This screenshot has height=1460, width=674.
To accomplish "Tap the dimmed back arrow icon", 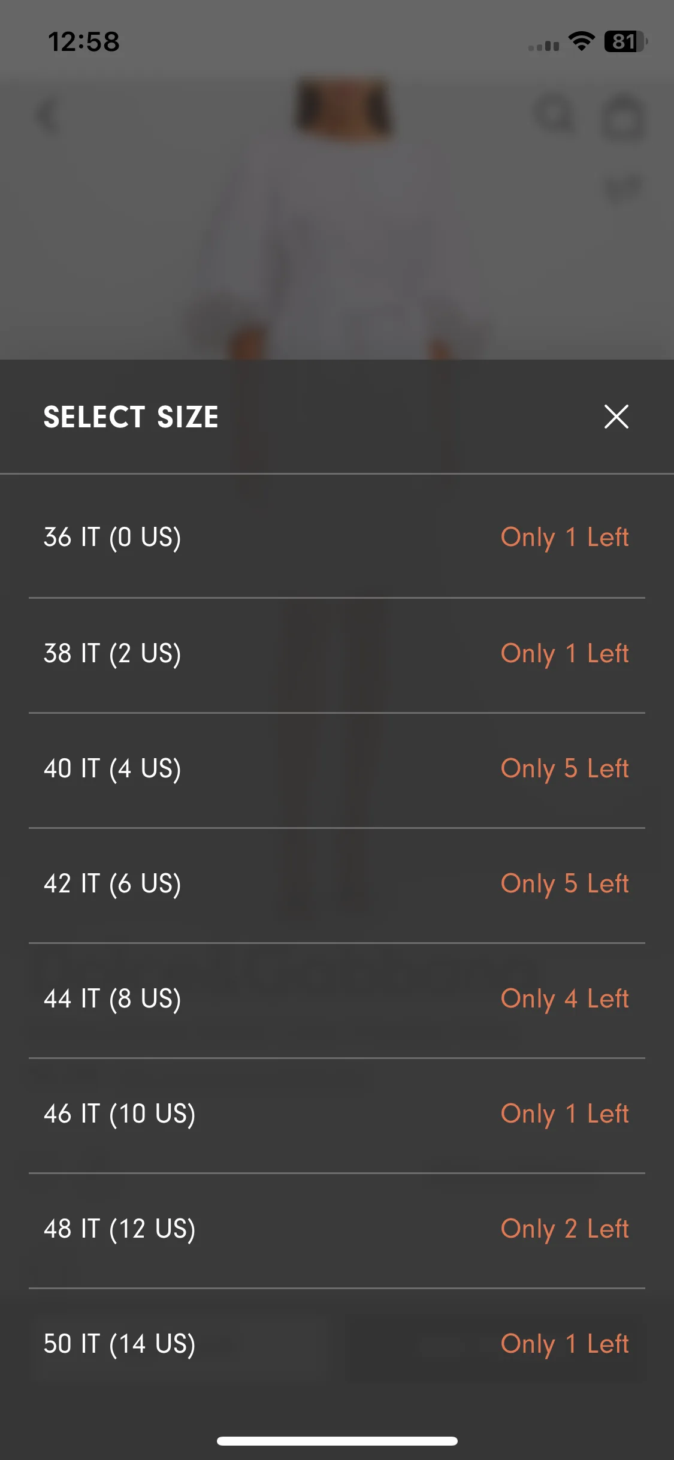I will click(x=48, y=116).
